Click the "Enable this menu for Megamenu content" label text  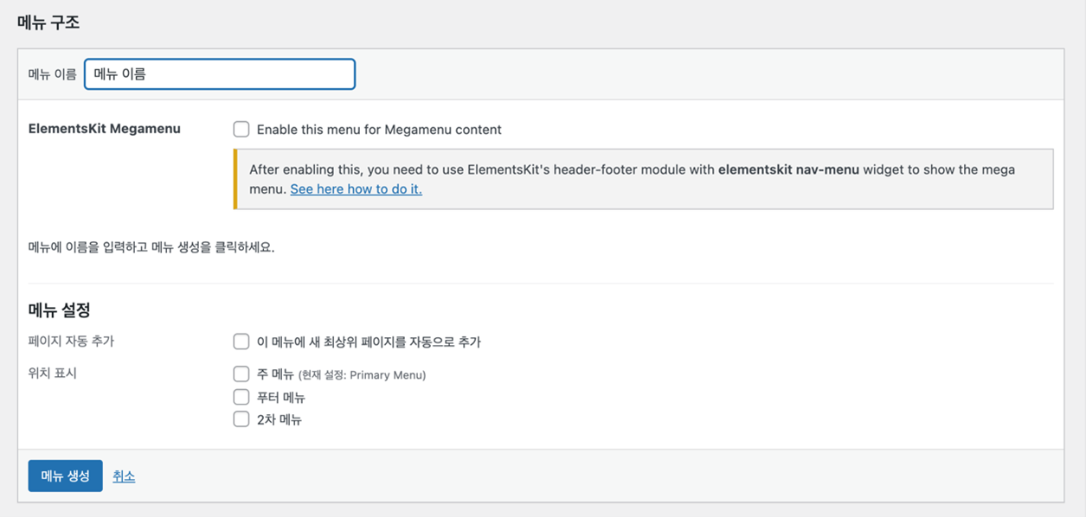379,130
